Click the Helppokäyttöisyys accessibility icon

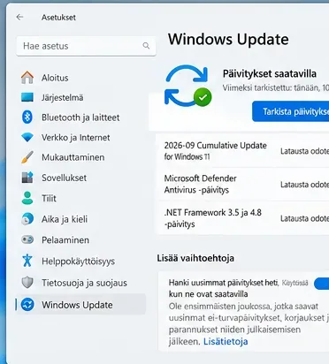point(27,261)
